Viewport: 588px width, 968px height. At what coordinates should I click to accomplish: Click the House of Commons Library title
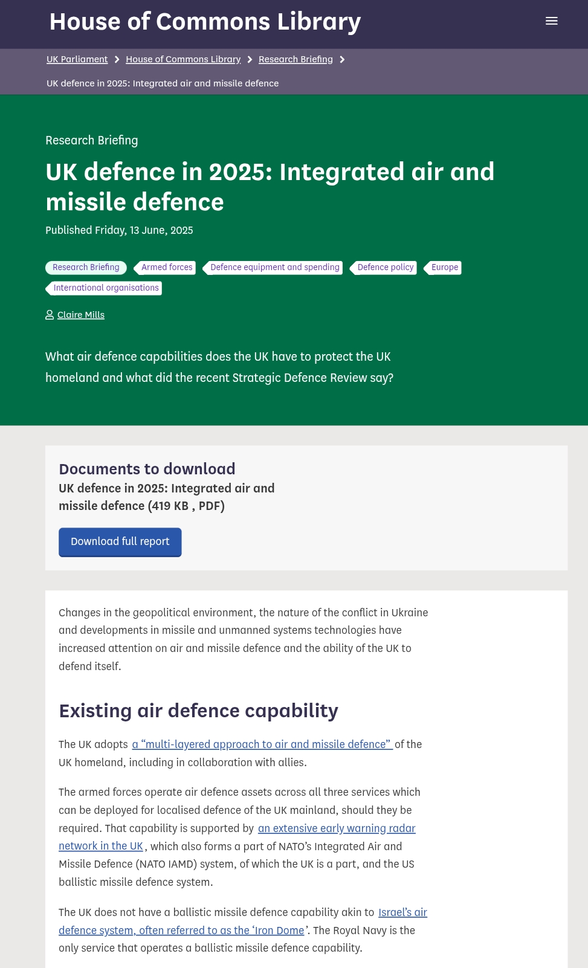(205, 22)
